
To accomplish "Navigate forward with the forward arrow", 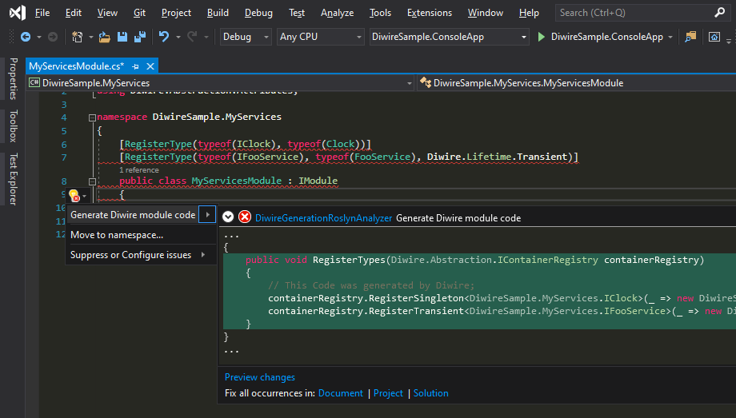I will 53,37.
